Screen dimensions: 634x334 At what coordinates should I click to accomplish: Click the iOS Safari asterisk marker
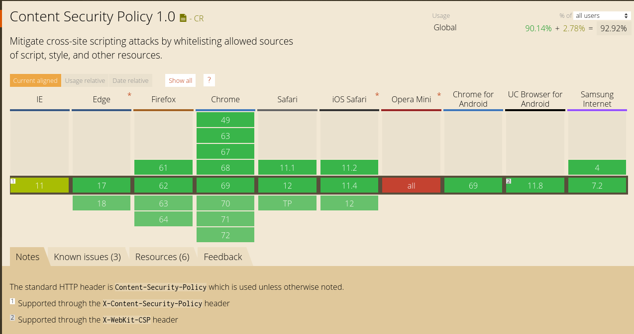[377, 95]
